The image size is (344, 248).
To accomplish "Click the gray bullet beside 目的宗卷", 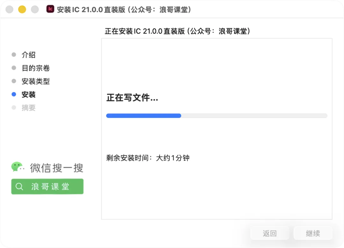I will 14,68.
